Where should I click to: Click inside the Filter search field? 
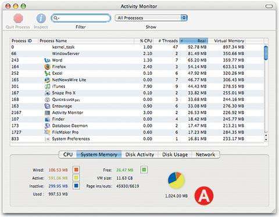pyautogui.click(x=81, y=18)
